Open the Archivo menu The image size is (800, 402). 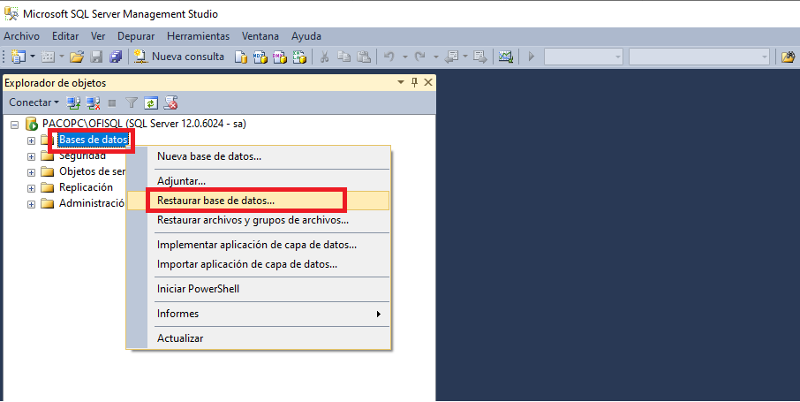[21, 36]
